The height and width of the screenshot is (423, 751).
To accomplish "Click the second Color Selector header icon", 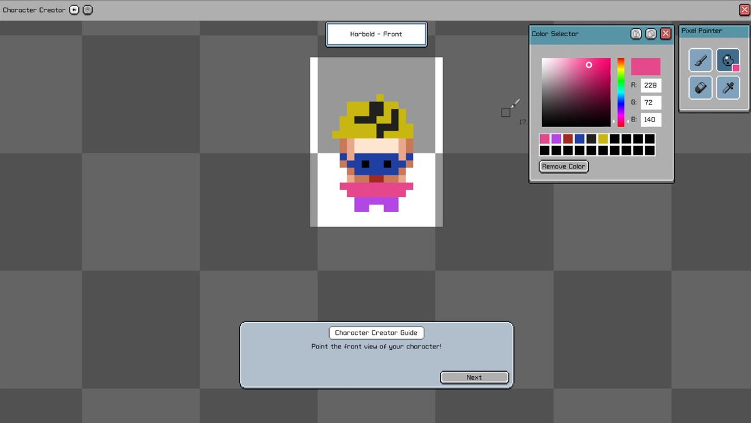I will [651, 34].
